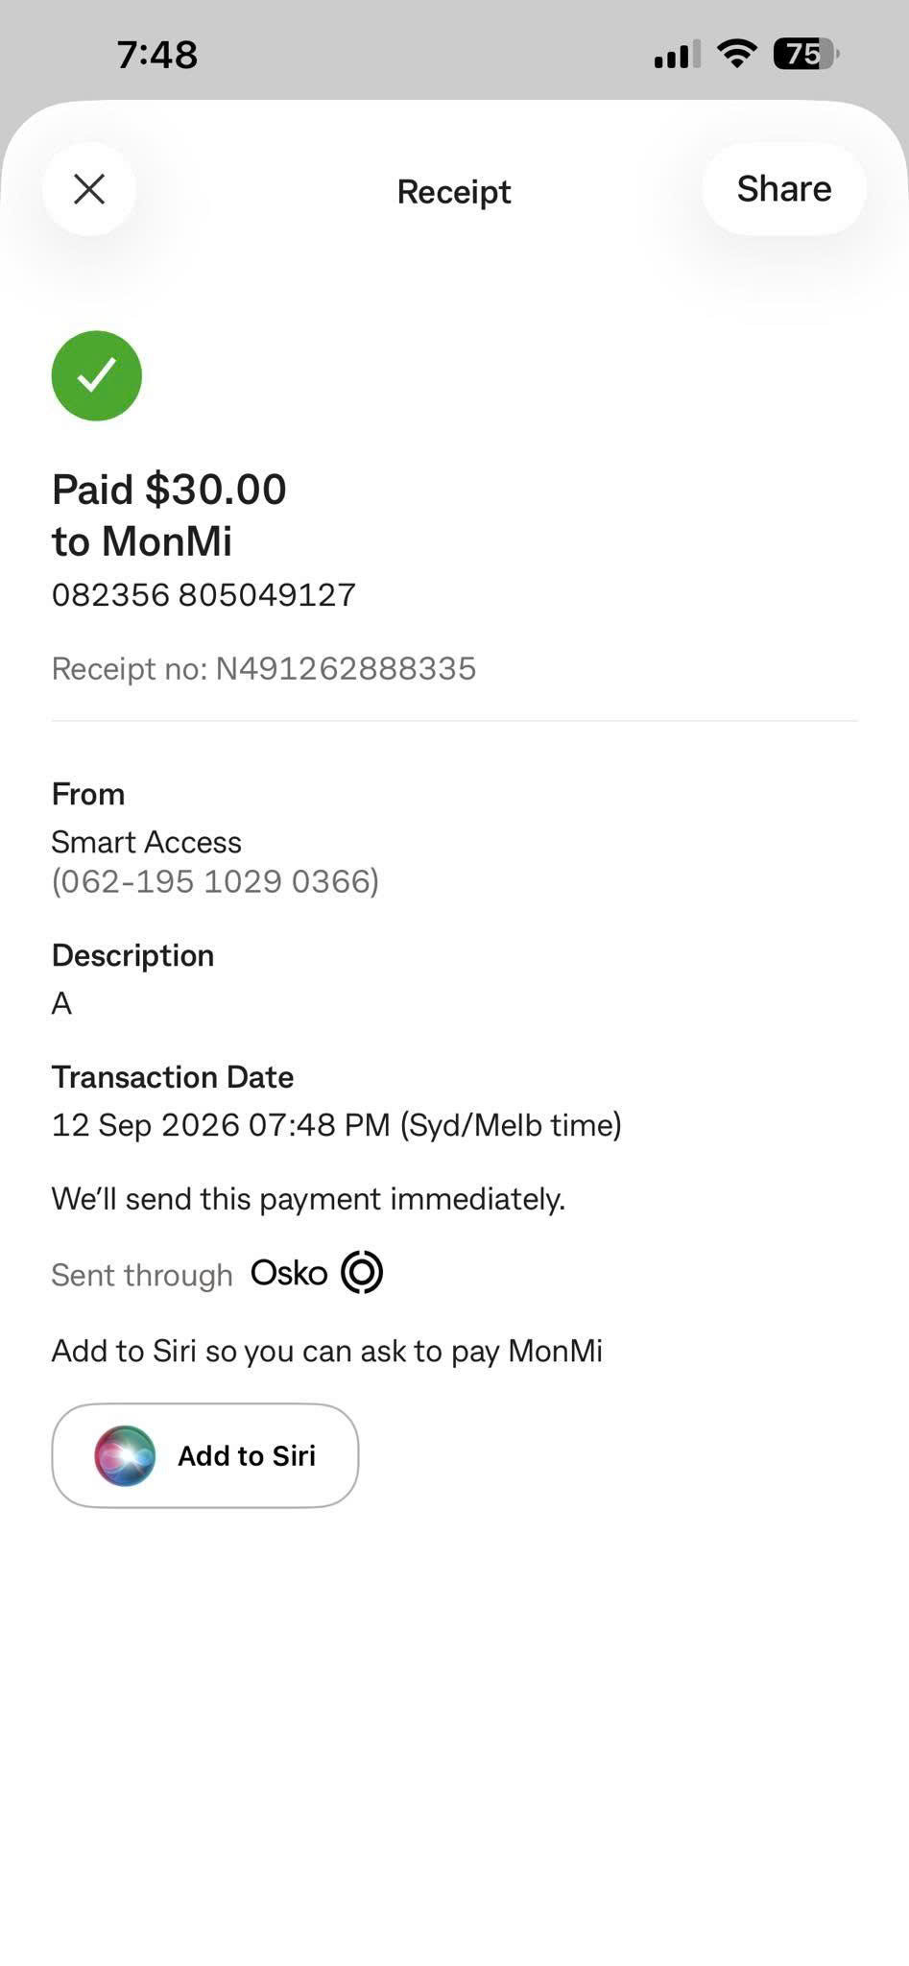Tap the Siri orb icon
The width and height of the screenshot is (909, 1966).
(x=125, y=1455)
